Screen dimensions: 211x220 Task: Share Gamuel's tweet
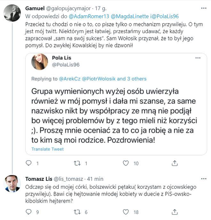[x=174, y=164]
